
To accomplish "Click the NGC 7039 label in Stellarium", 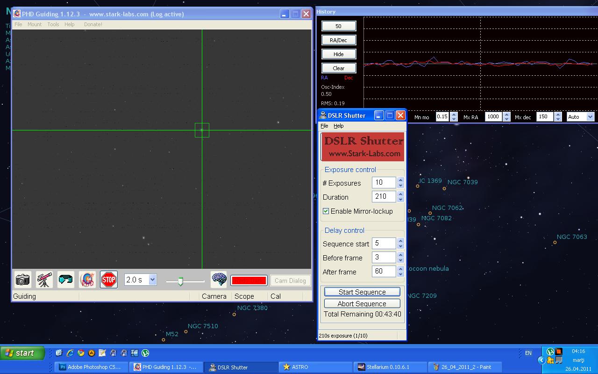I will pos(463,182).
